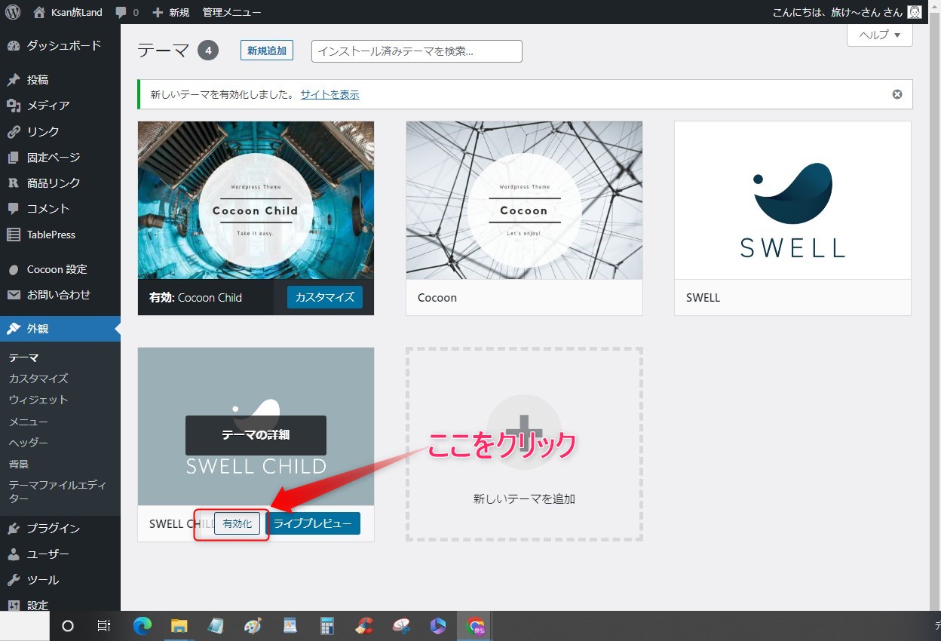This screenshot has width=941, height=641.
Task: Click the comments bubble icon in the top bar
Action: pos(120,11)
